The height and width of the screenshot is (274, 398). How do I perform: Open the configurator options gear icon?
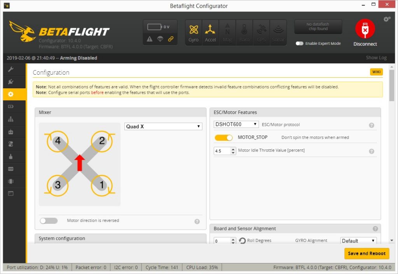(387, 19)
